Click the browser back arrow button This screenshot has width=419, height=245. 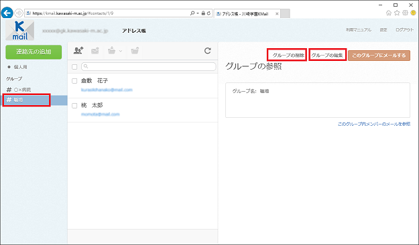7,13
